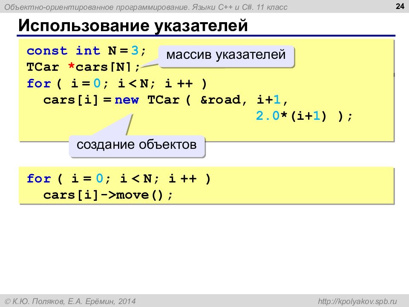Click the 'new' keyword in the code
This screenshot has height=307, width=409.
point(127,100)
